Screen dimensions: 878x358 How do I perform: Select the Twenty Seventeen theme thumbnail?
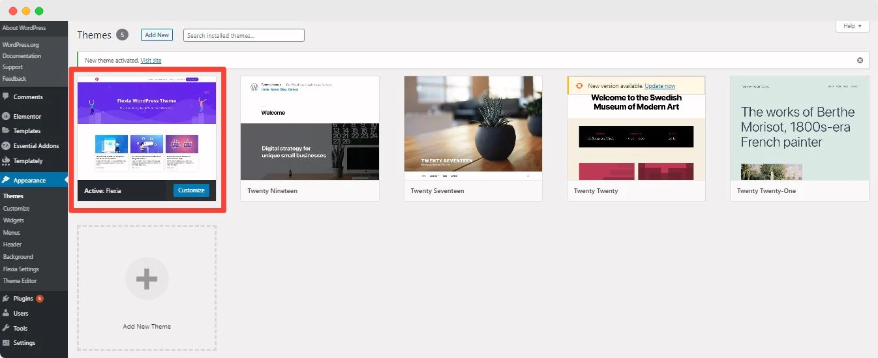[x=473, y=128]
